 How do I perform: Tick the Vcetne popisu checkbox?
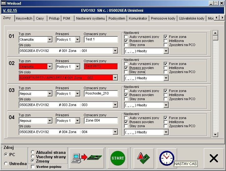(33, 167)
